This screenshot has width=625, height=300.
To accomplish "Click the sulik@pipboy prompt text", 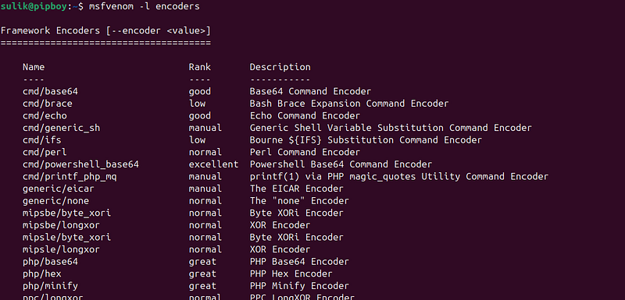I will 34,6.
